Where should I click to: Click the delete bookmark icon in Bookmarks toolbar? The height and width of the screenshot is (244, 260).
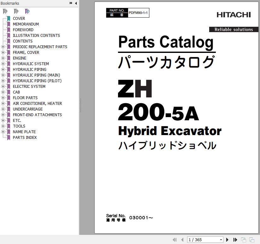click(5, 11)
